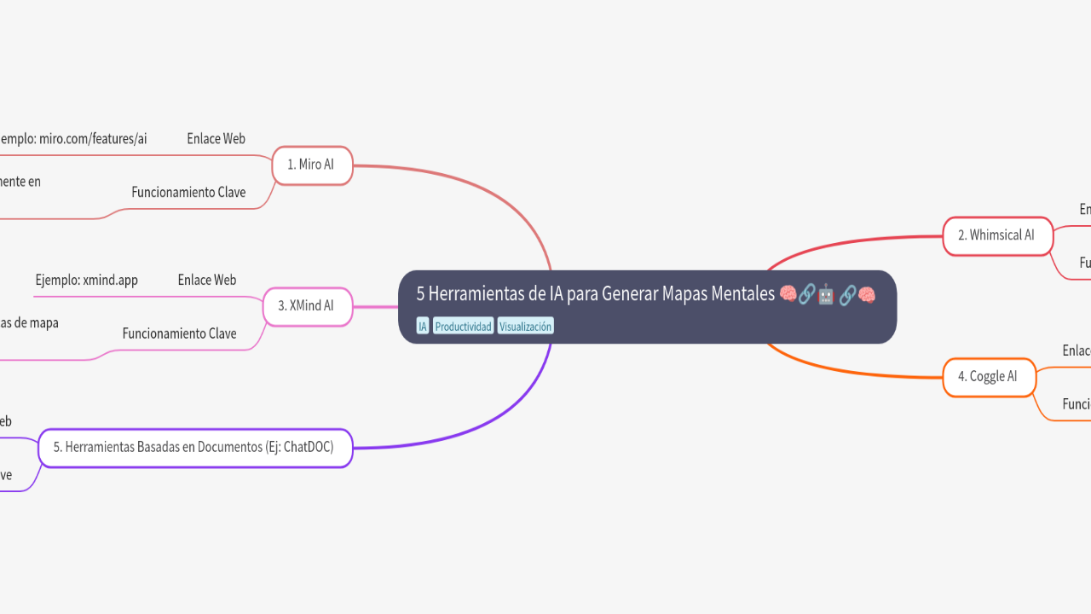1091x614 pixels.
Task: Select the IA tag on the central node
Action: pos(423,327)
